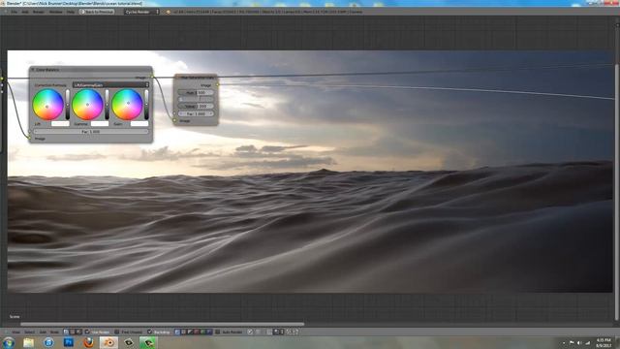
Task: Click the Color Balance Image input socket
Action: click(29, 138)
